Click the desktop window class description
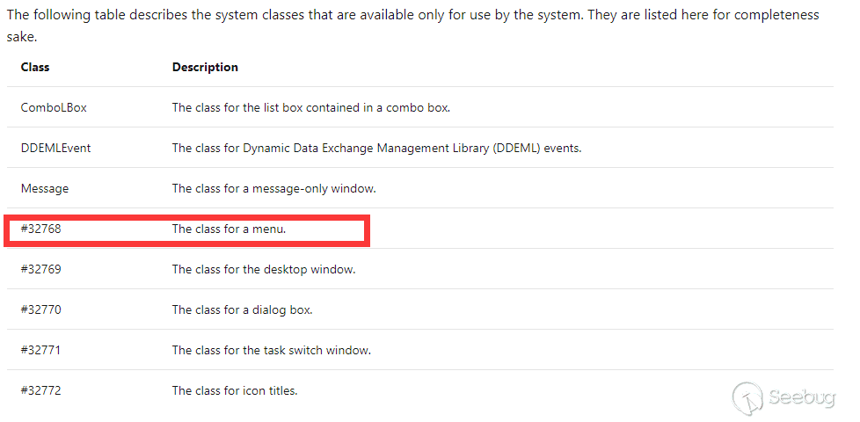 pyautogui.click(x=264, y=270)
